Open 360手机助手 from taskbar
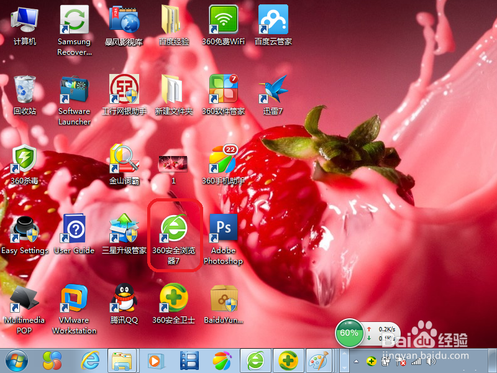The width and height of the screenshot is (497, 373). point(222,361)
